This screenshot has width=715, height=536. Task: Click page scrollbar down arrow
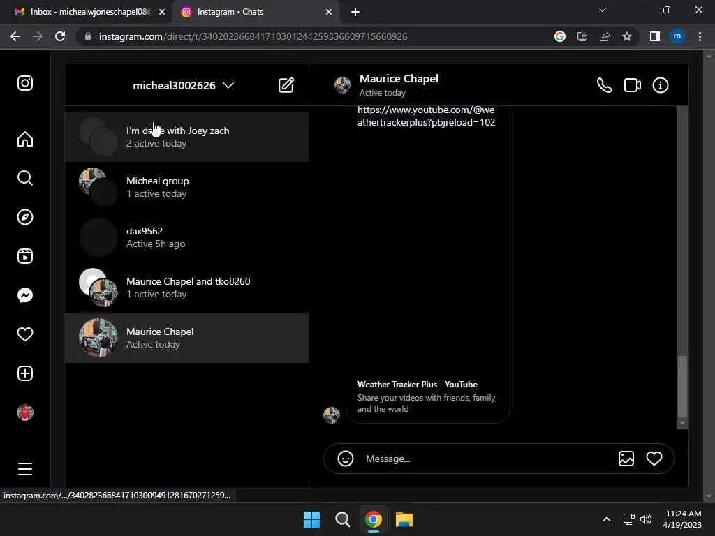(x=709, y=496)
